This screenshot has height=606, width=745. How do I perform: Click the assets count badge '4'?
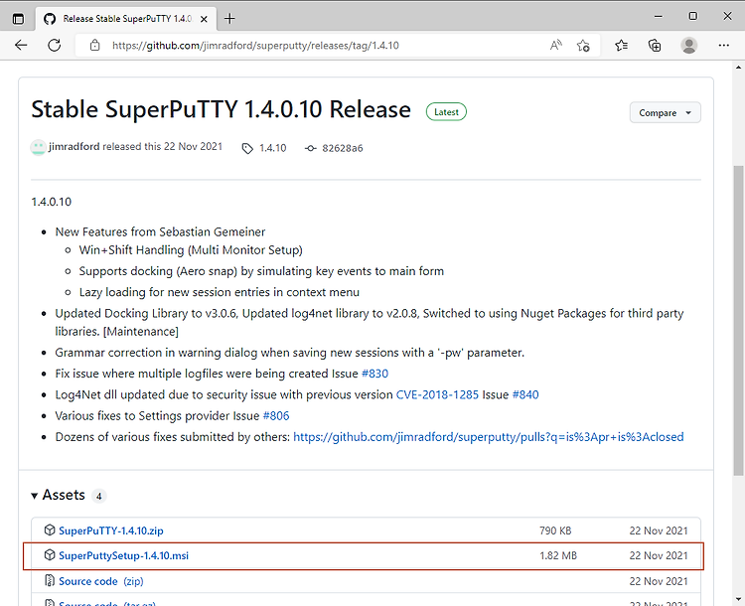[x=98, y=496]
